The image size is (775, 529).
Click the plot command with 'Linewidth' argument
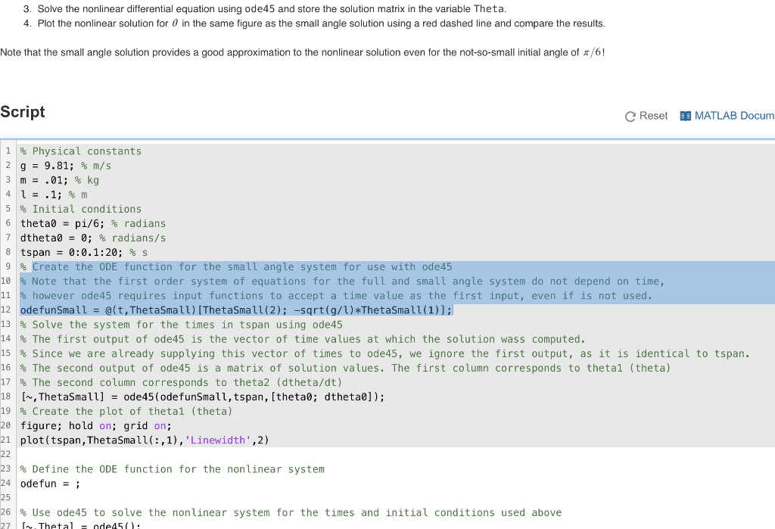pyautogui.click(x=144, y=440)
